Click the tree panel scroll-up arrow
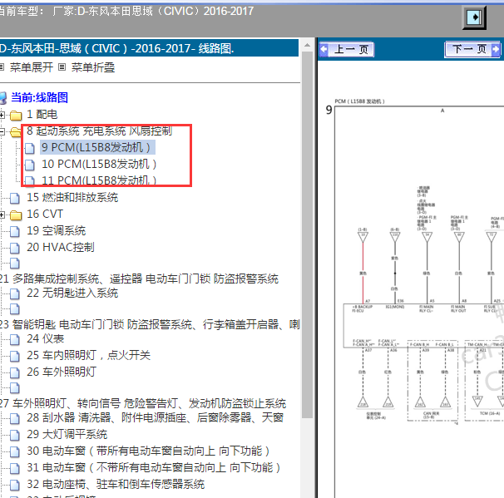The width and height of the screenshot is (504, 498). [x=307, y=45]
